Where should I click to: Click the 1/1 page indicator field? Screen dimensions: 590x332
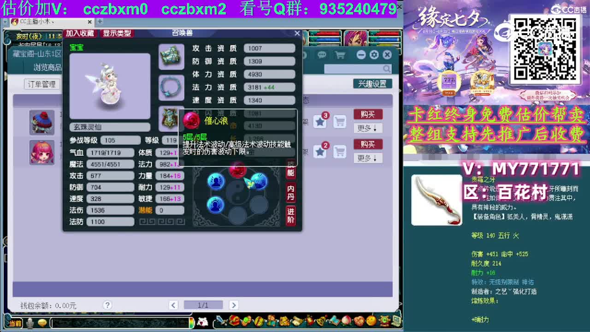coord(203,305)
